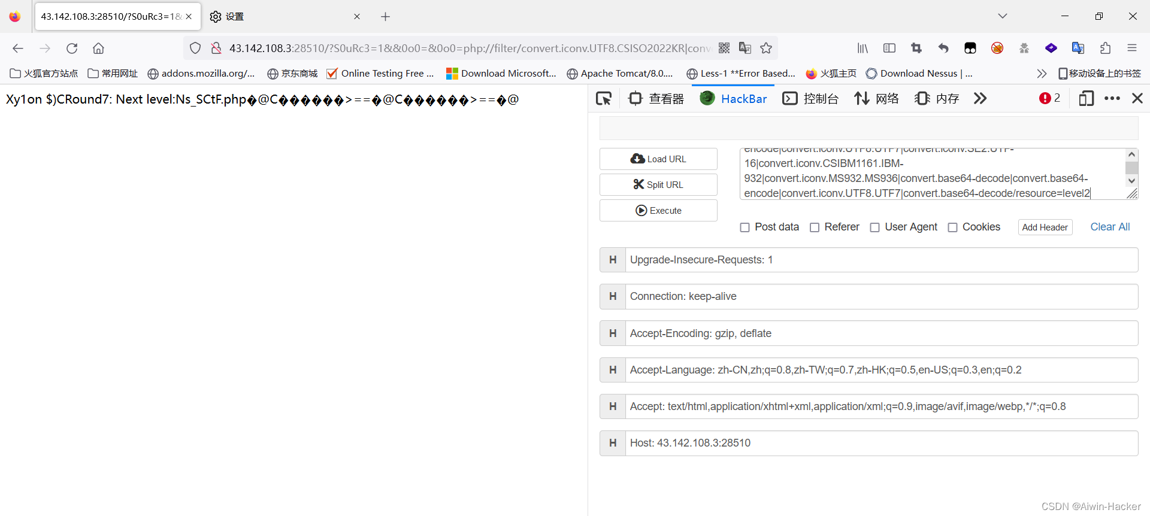Image resolution: width=1150 pixels, height=516 pixels.
Task: Open a new browser tab
Action: pyautogui.click(x=386, y=17)
